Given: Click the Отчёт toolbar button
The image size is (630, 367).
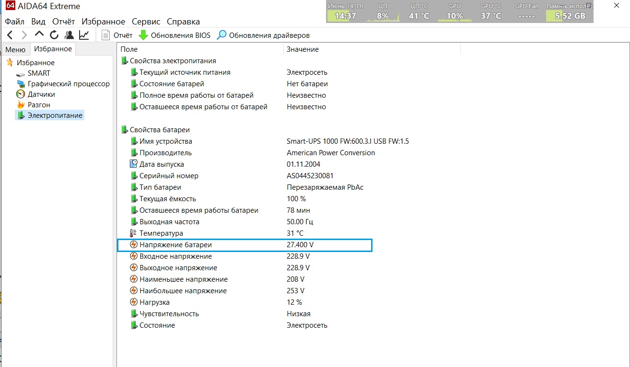Looking at the screenshot, I should (x=117, y=35).
